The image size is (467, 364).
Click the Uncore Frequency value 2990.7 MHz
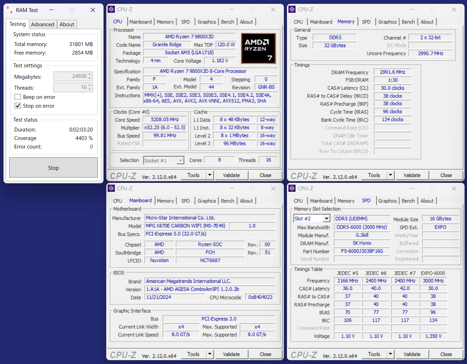point(431,54)
